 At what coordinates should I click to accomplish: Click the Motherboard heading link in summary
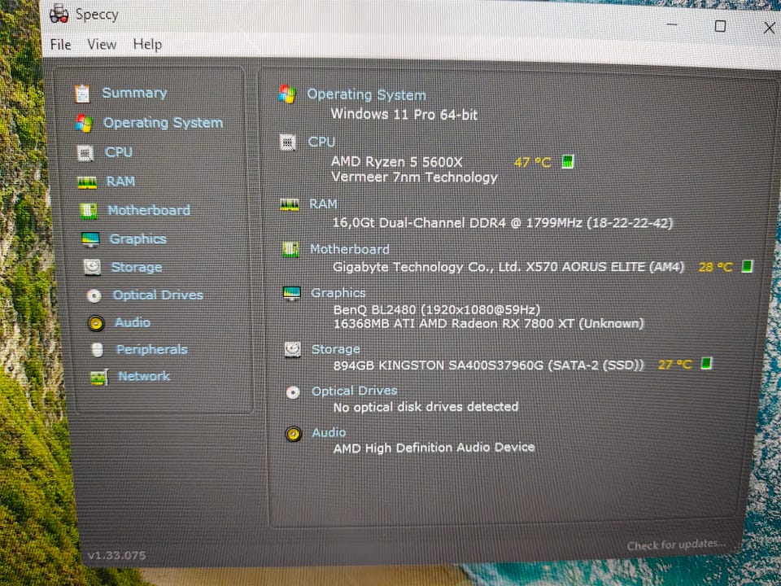pos(350,249)
